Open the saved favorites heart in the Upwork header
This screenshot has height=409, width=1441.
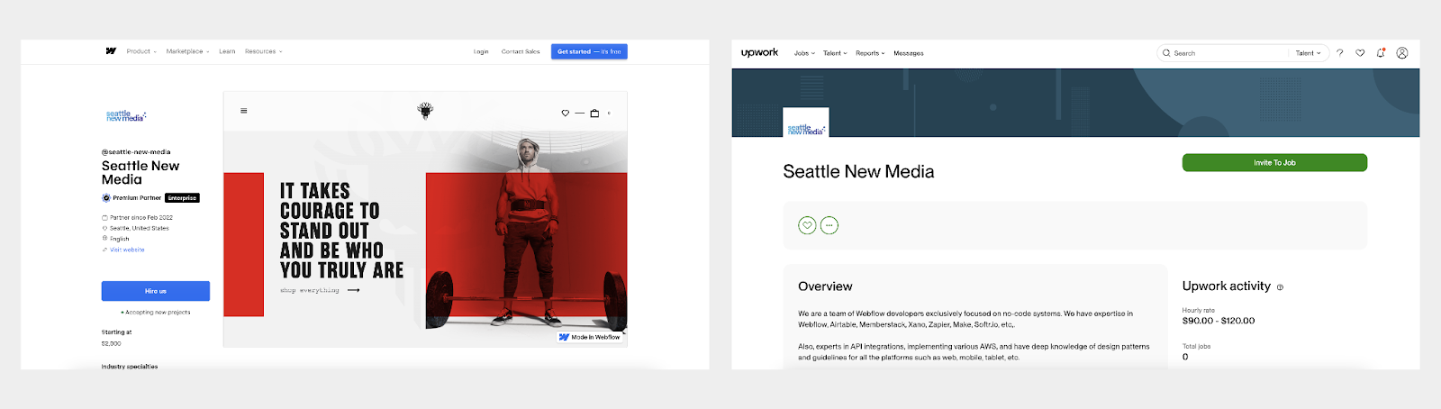(x=1360, y=53)
